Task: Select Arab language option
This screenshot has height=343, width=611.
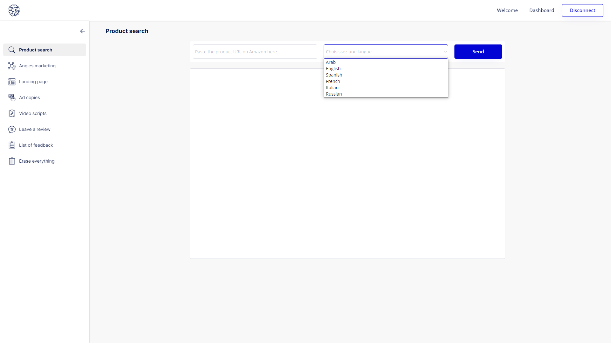Action: point(330,62)
